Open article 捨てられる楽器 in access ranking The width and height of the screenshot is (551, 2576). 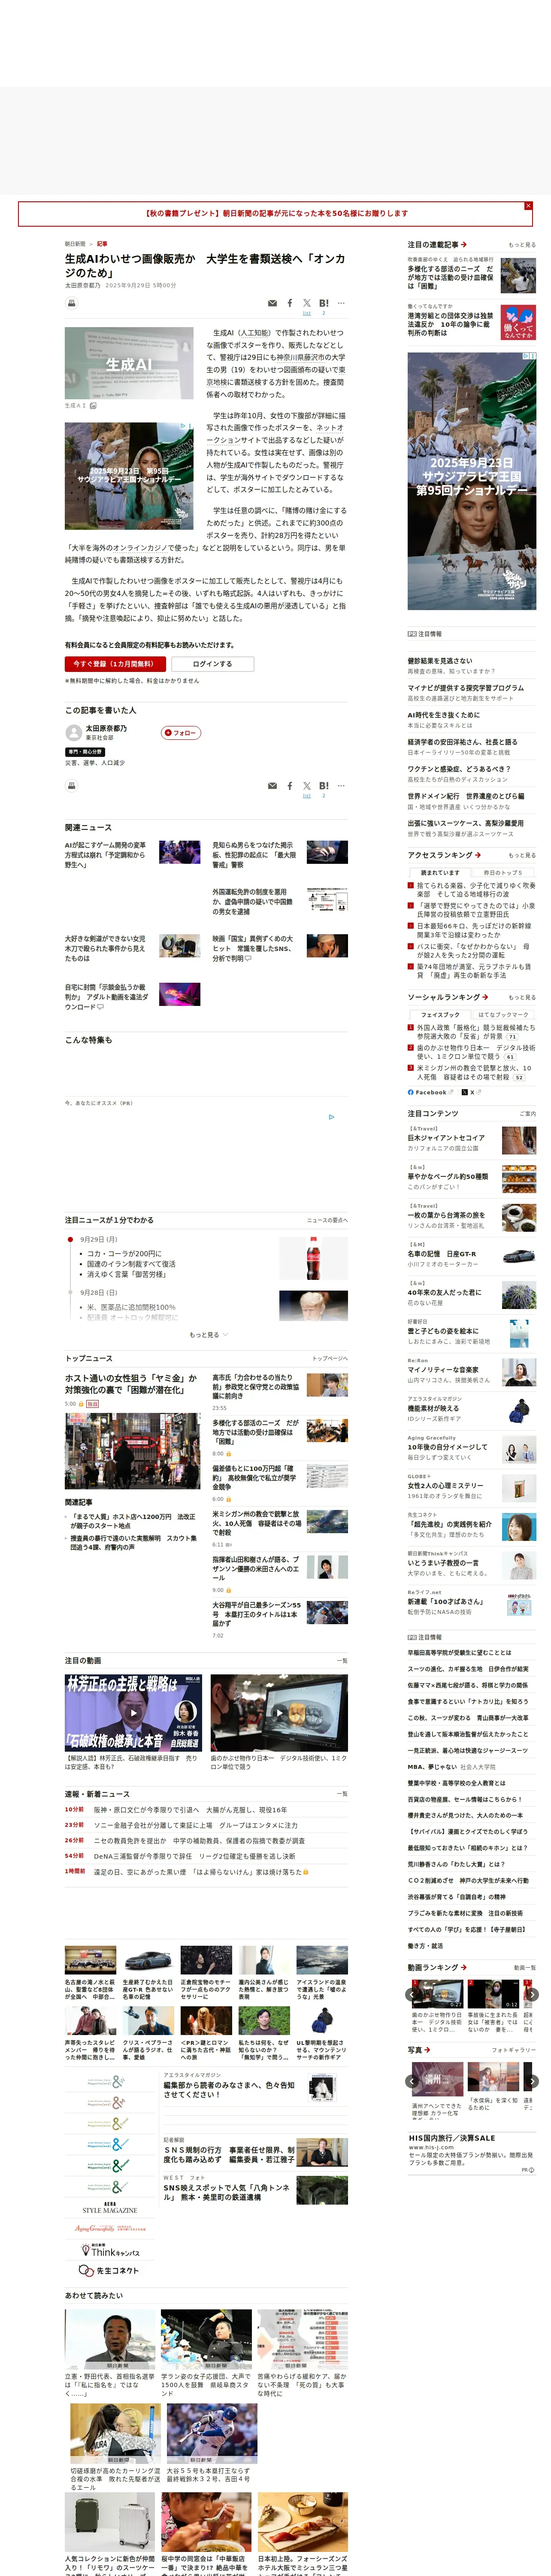point(476,889)
